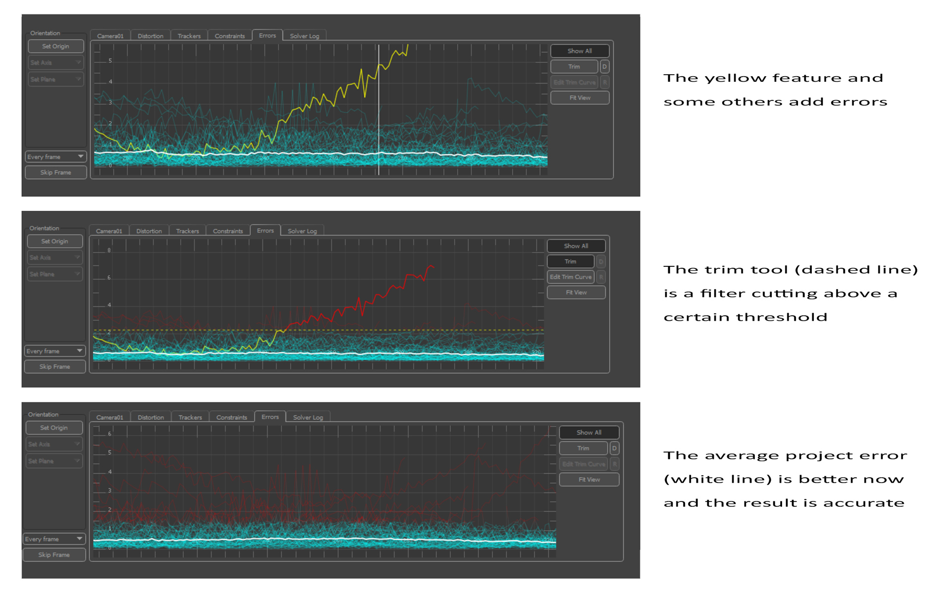This screenshot has width=951, height=594.
Task: Click the D button beside Trim in the bottom panel
Action: (614, 448)
